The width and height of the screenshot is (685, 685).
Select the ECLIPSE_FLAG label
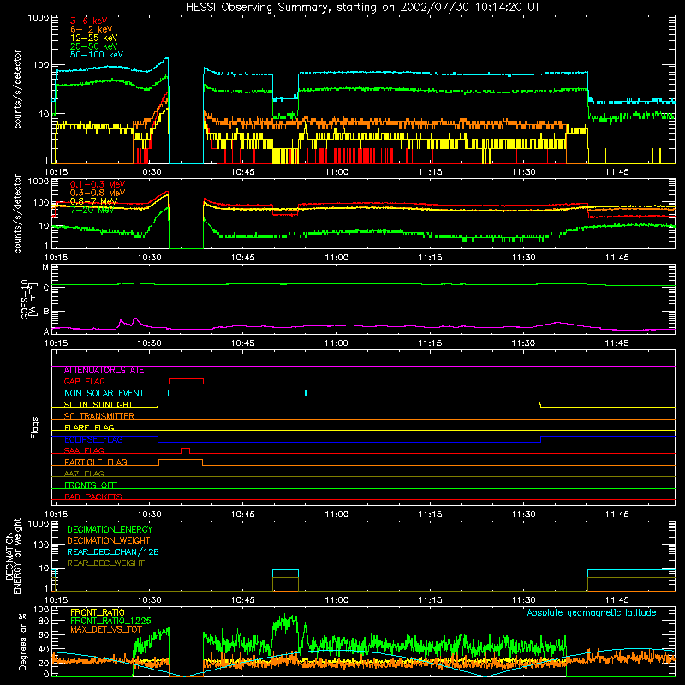pyautogui.click(x=93, y=439)
